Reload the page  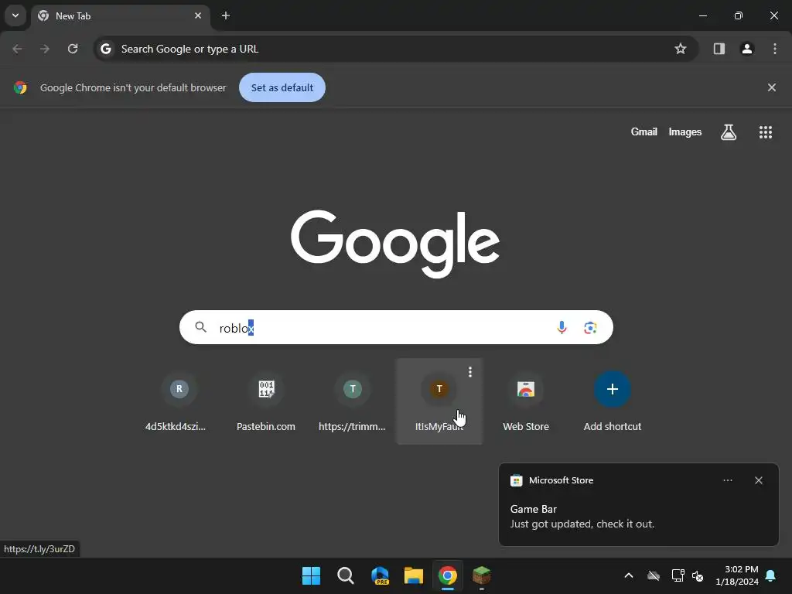tap(73, 49)
